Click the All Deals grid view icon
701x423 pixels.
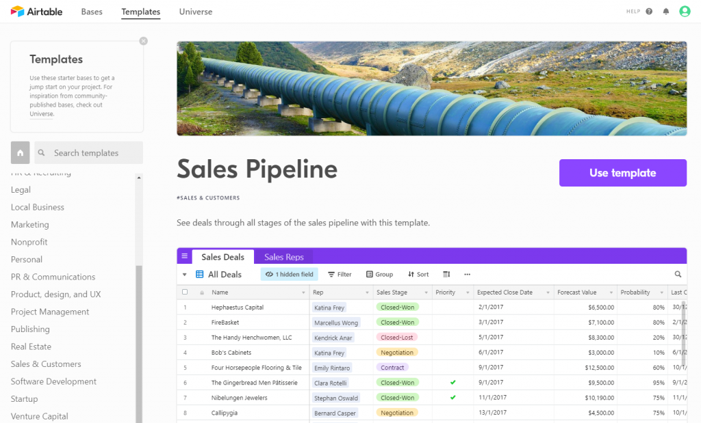click(x=200, y=275)
